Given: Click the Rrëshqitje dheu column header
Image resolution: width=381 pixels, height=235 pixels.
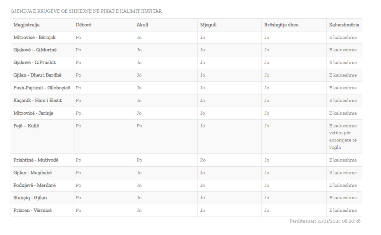Looking at the screenshot, I should click(x=281, y=25).
